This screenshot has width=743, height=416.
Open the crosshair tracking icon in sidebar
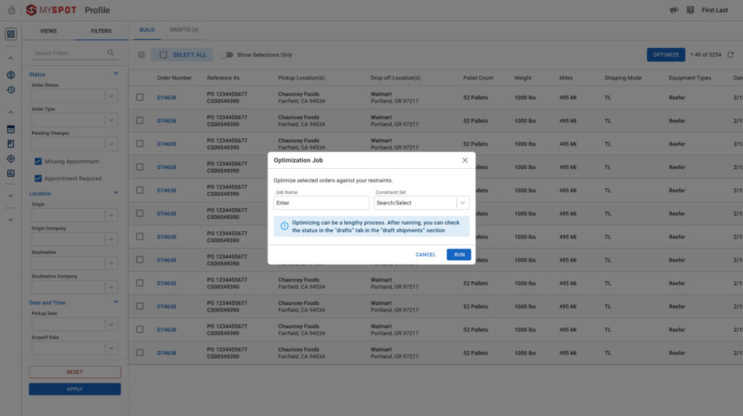(10, 159)
